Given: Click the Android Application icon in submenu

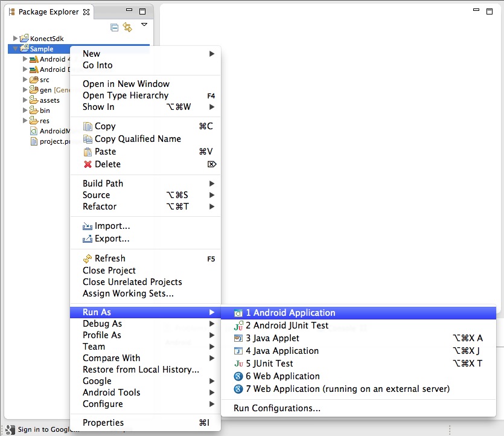Looking at the screenshot, I should (x=238, y=313).
